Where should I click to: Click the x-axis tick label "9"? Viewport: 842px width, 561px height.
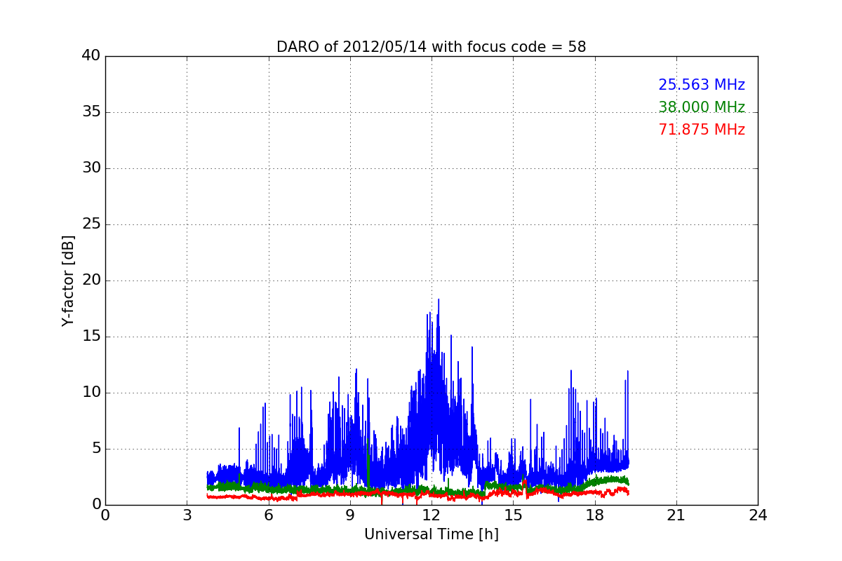350,515
